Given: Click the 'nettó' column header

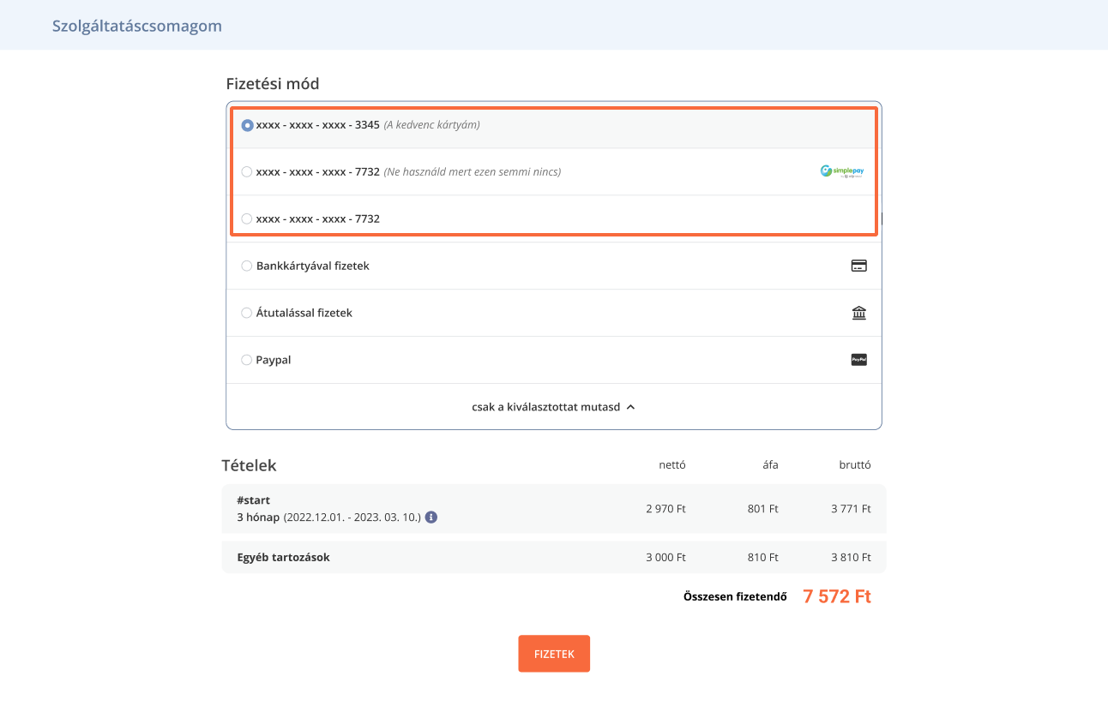Looking at the screenshot, I should pyautogui.click(x=671, y=465).
